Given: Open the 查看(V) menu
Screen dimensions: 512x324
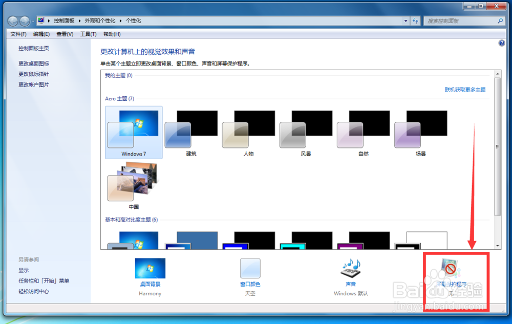Looking at the screenshot, I should tap(65, 34).
